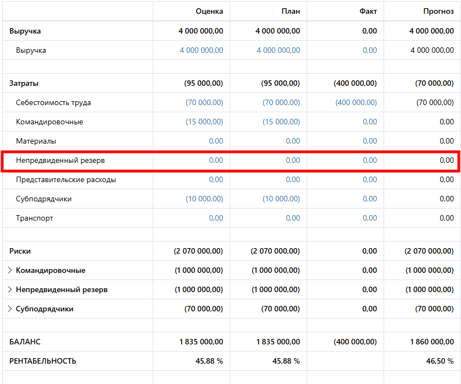Select БАЛАНС Прогноз value 1 860 000,00

432,342
